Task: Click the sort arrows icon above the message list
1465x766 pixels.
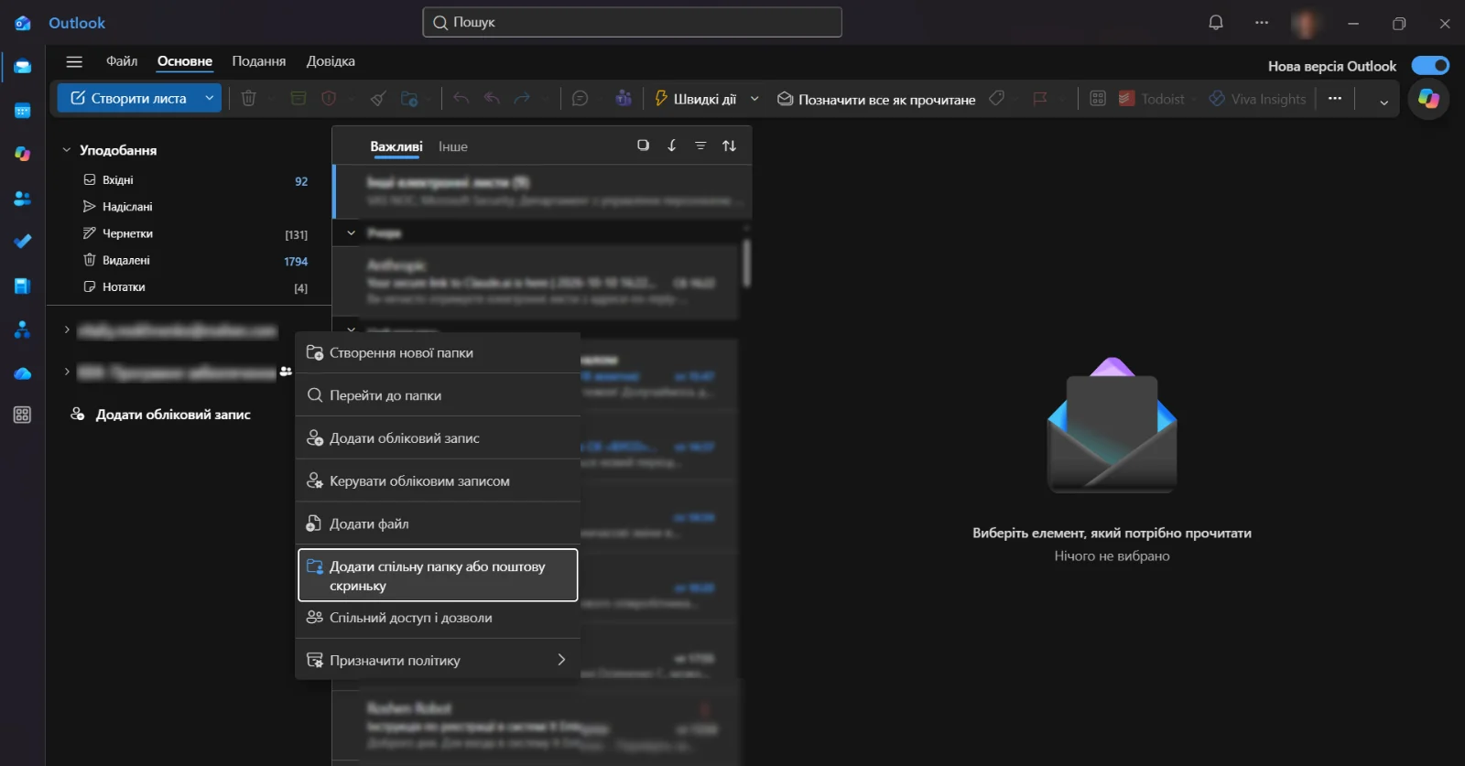Action: point(729,146)
